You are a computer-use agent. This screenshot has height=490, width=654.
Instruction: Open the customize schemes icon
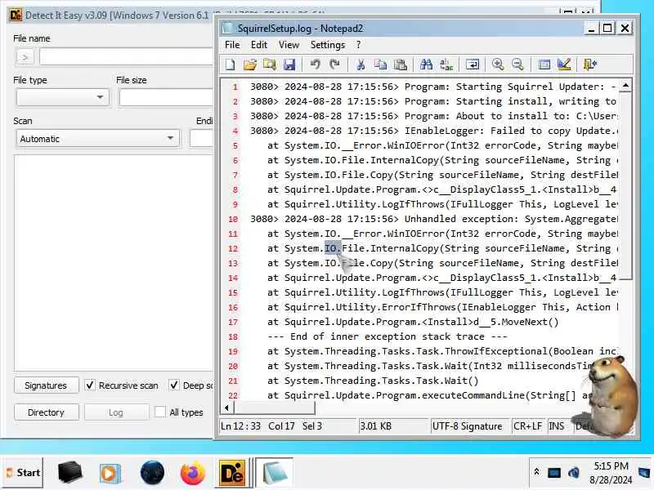click(564, 65)
